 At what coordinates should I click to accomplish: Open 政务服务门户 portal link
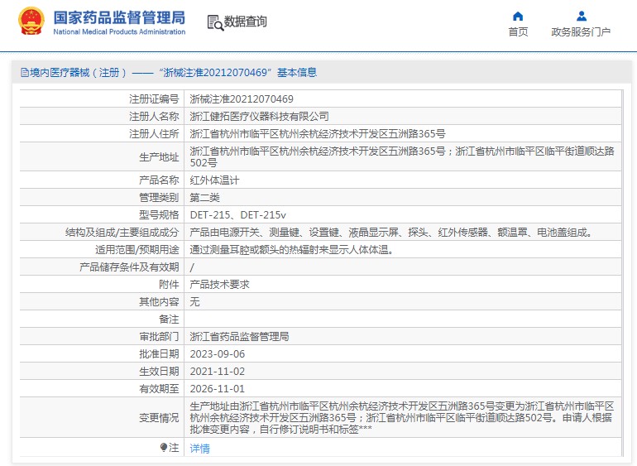click(x=581, y=31)
